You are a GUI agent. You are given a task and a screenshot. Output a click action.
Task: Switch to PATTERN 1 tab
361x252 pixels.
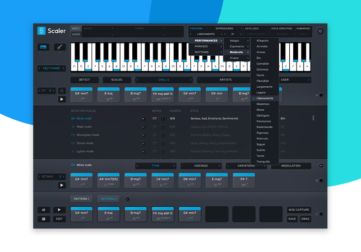pyautogui.click(x=81, y=199)
